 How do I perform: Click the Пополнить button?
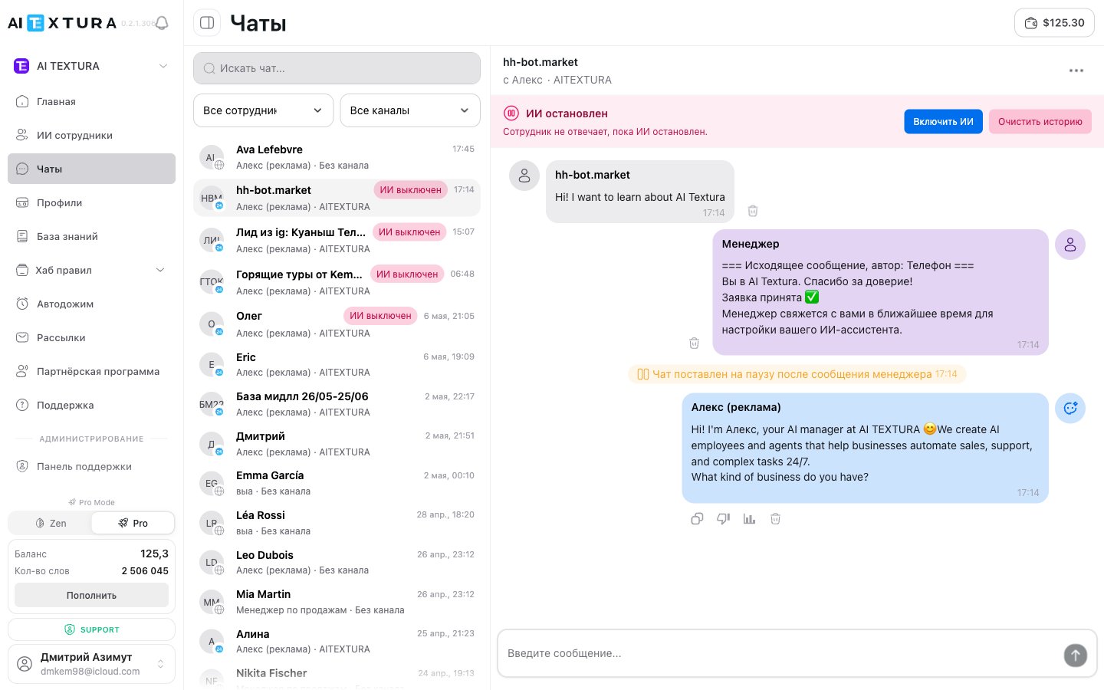[91, 595]
